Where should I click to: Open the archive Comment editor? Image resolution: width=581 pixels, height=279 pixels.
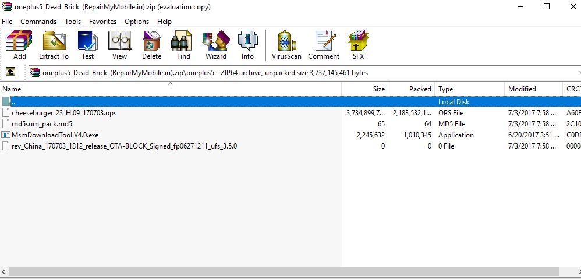point(324,45)
